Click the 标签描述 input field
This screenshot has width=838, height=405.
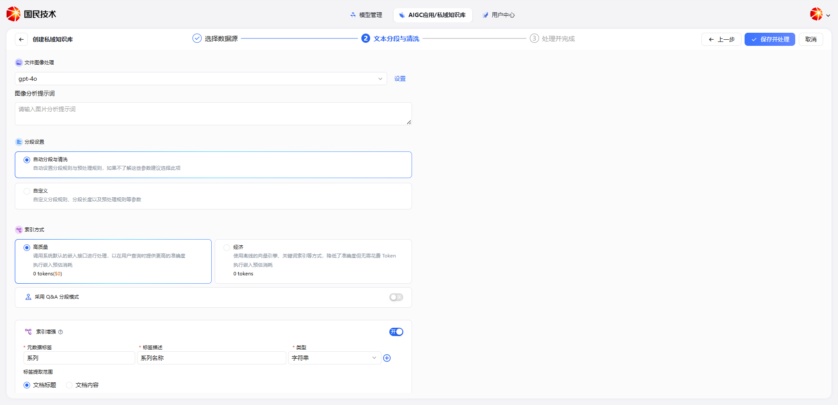pos(212,358)
